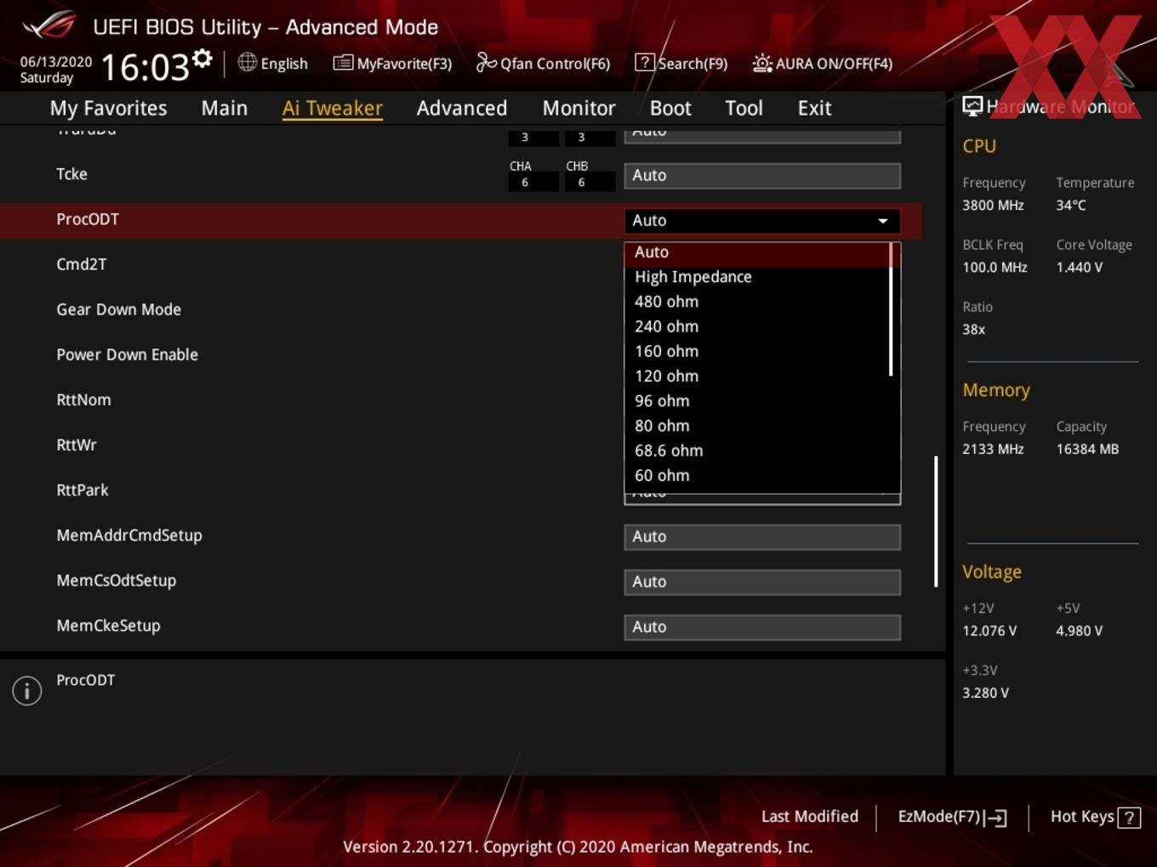Open the My Favorites tab

108,108
